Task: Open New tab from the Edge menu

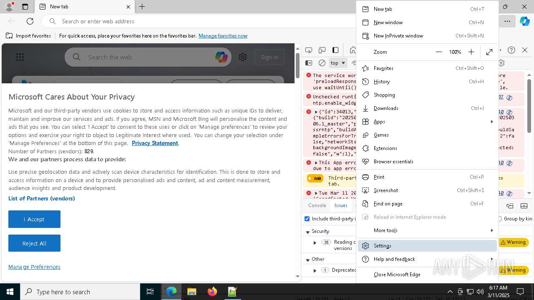Action: point(427,9)
